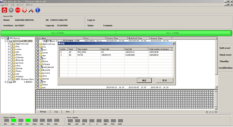
Task: Check the EXT partition checkbox in tree
Action: coord(8,82)
